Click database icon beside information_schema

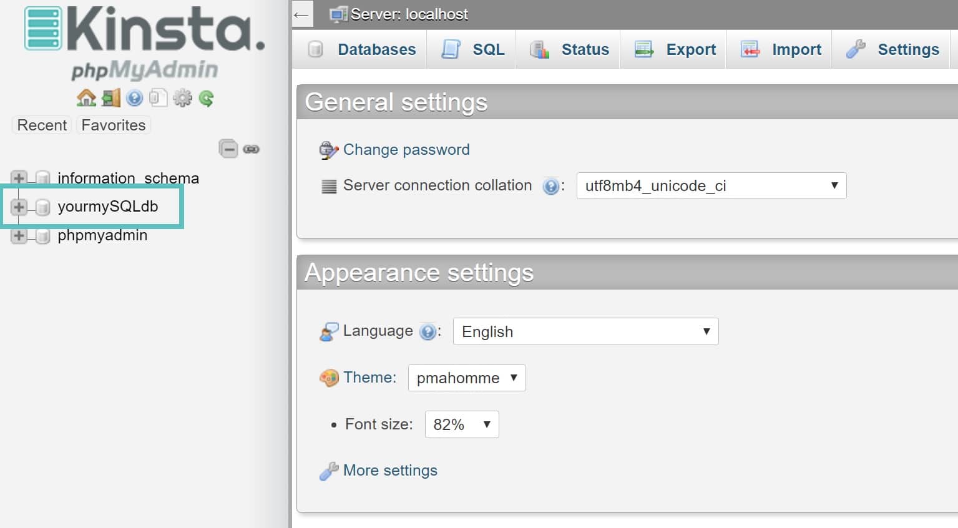[x=42, y=178]
